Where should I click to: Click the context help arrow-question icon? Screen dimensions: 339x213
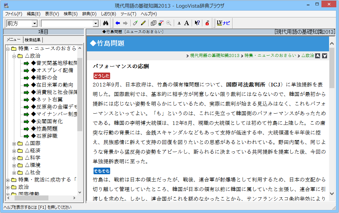click(197, 23)
